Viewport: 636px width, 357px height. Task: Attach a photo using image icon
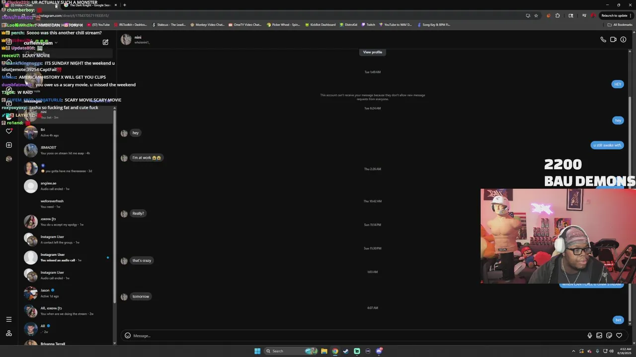[x=599, y=336]
